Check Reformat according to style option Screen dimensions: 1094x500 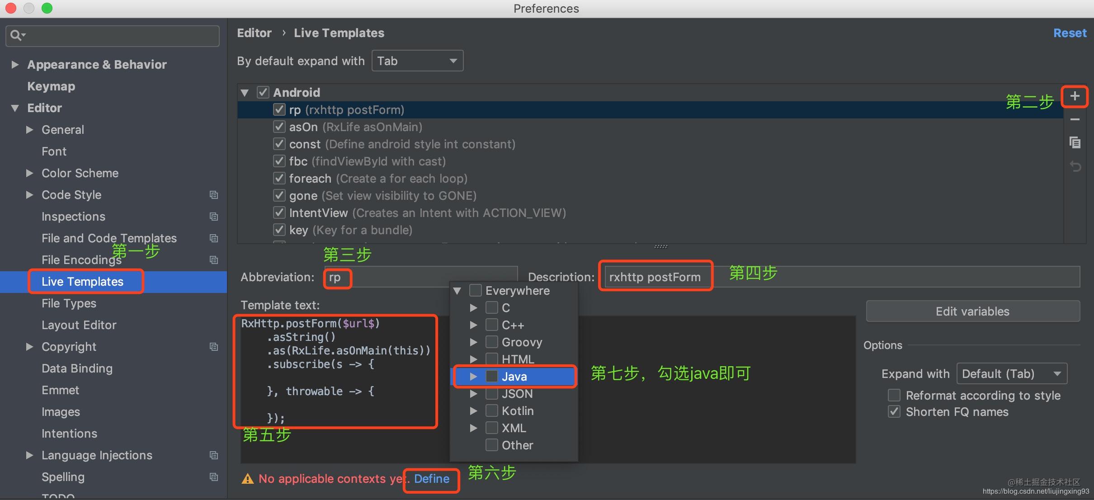(x=894, y=395)
